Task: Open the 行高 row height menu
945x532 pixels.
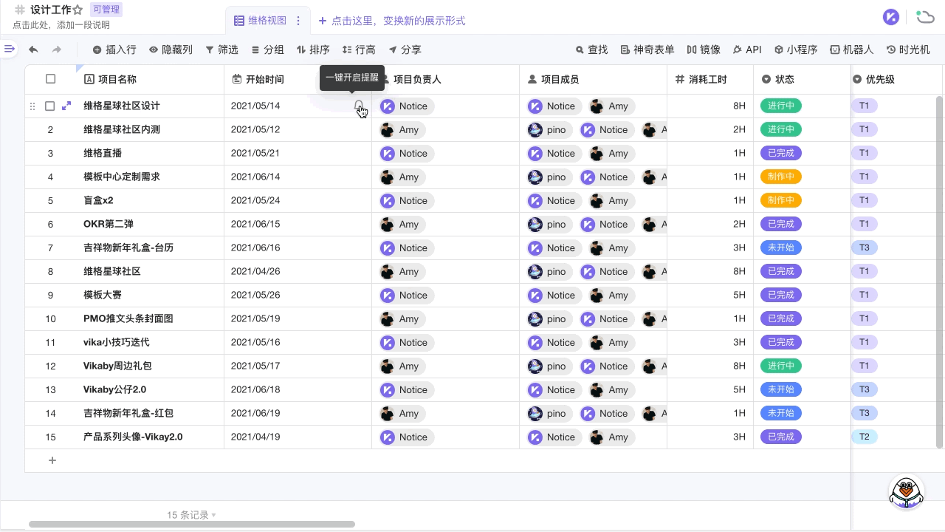Action: [359, 50]
